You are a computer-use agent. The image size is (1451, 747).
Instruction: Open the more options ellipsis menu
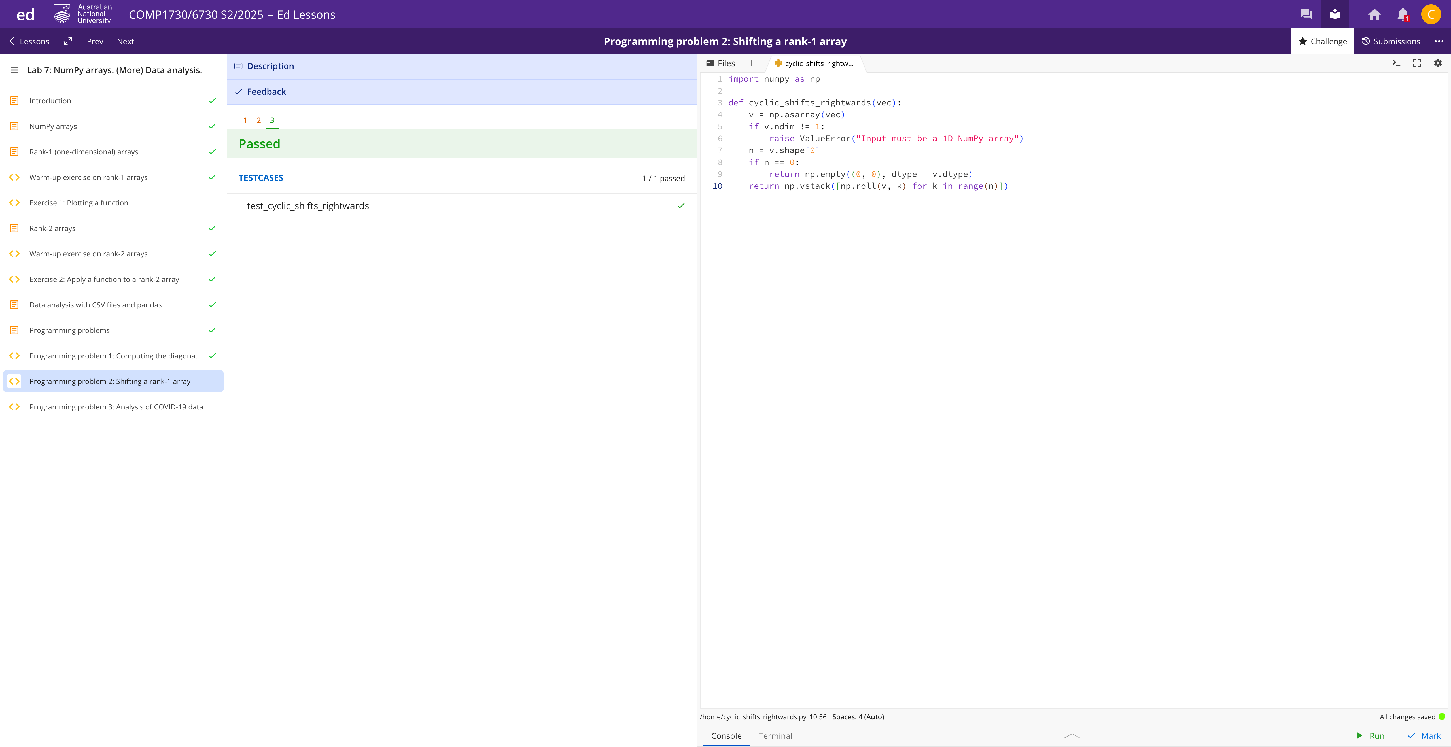(x=1439, y=41)
